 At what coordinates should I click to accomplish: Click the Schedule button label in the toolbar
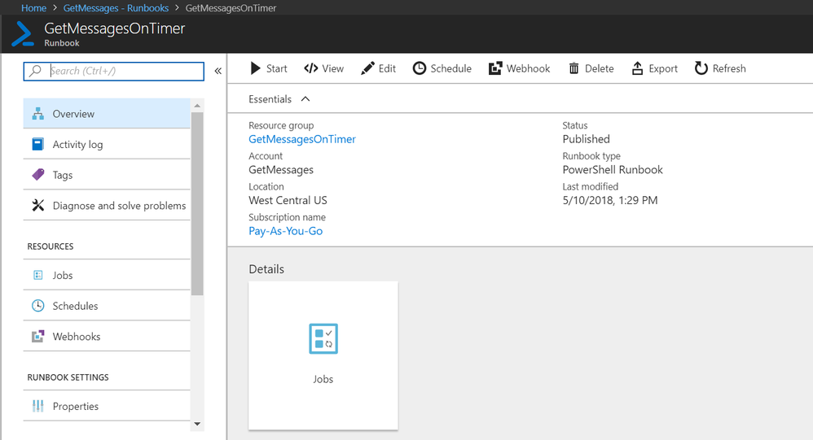tap(450, 68)
